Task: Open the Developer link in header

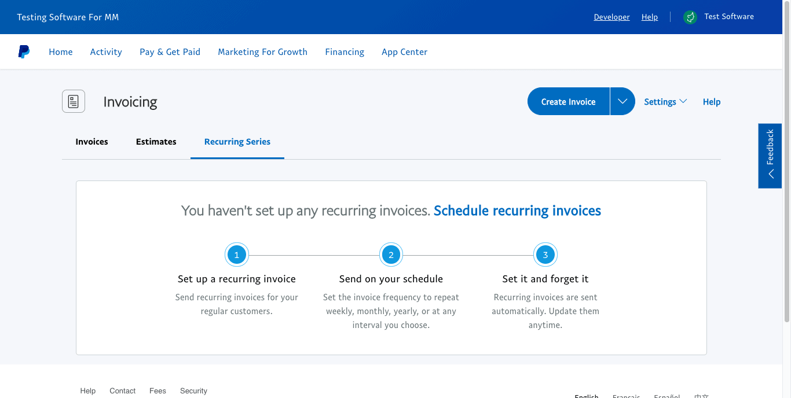Action: 611,17
